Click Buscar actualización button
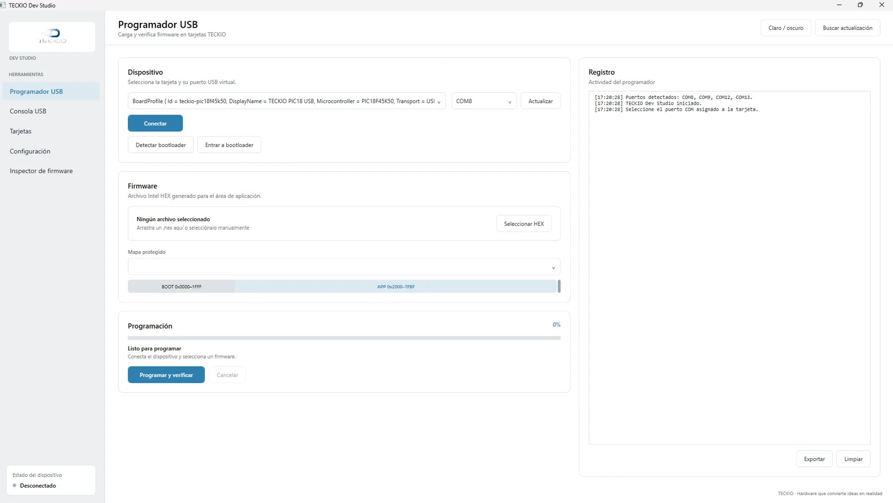 [847, 28]
